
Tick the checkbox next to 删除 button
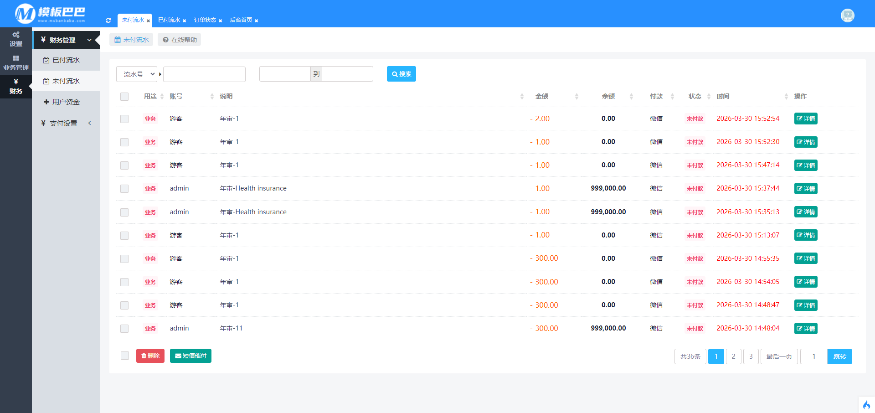coord(124,356)
